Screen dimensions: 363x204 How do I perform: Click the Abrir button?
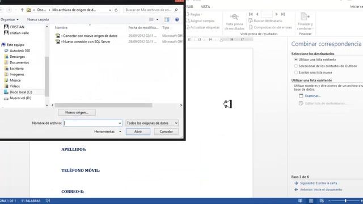click(138, 131)
